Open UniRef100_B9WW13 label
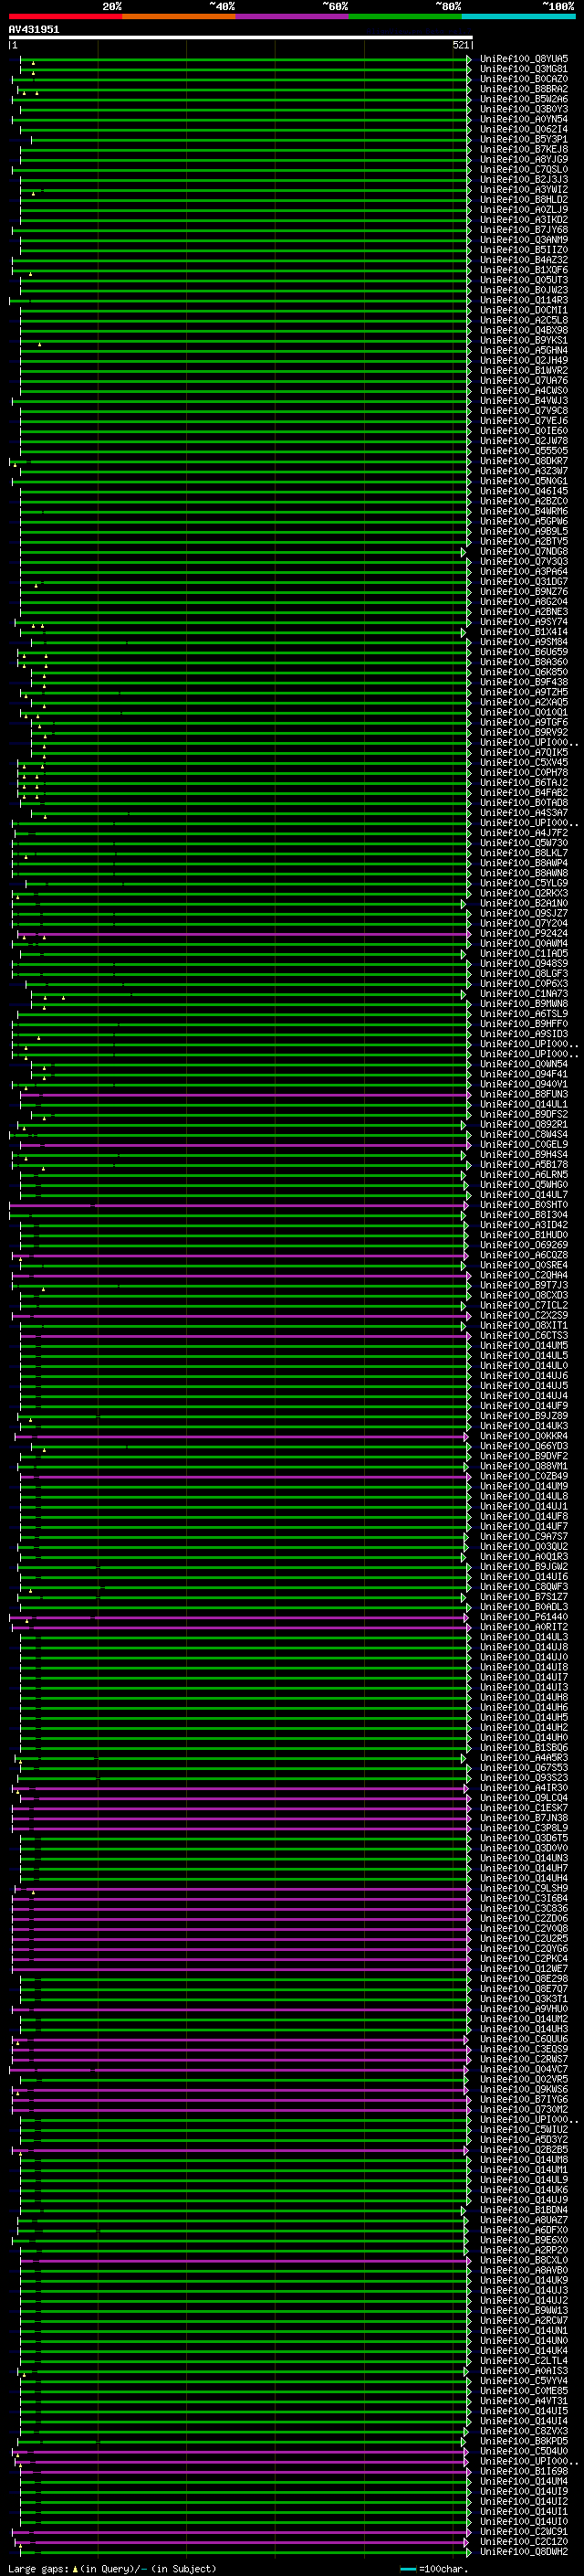 [x=524, y=2310]
